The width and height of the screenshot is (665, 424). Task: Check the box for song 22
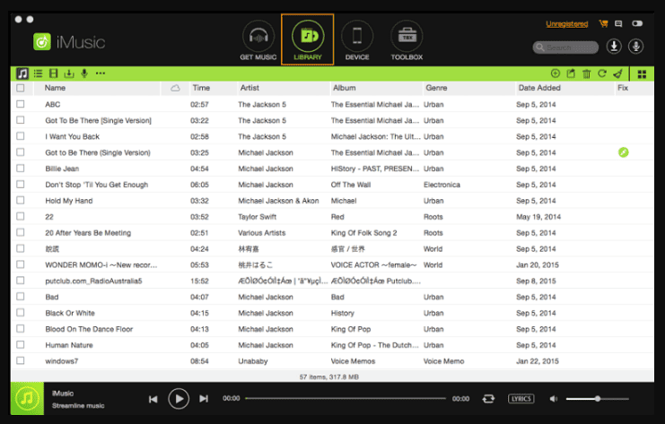20,216
